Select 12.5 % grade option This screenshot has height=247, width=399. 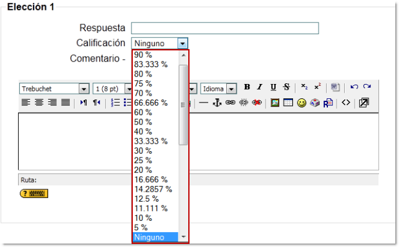pyautogui.click(x=155, y=198)
